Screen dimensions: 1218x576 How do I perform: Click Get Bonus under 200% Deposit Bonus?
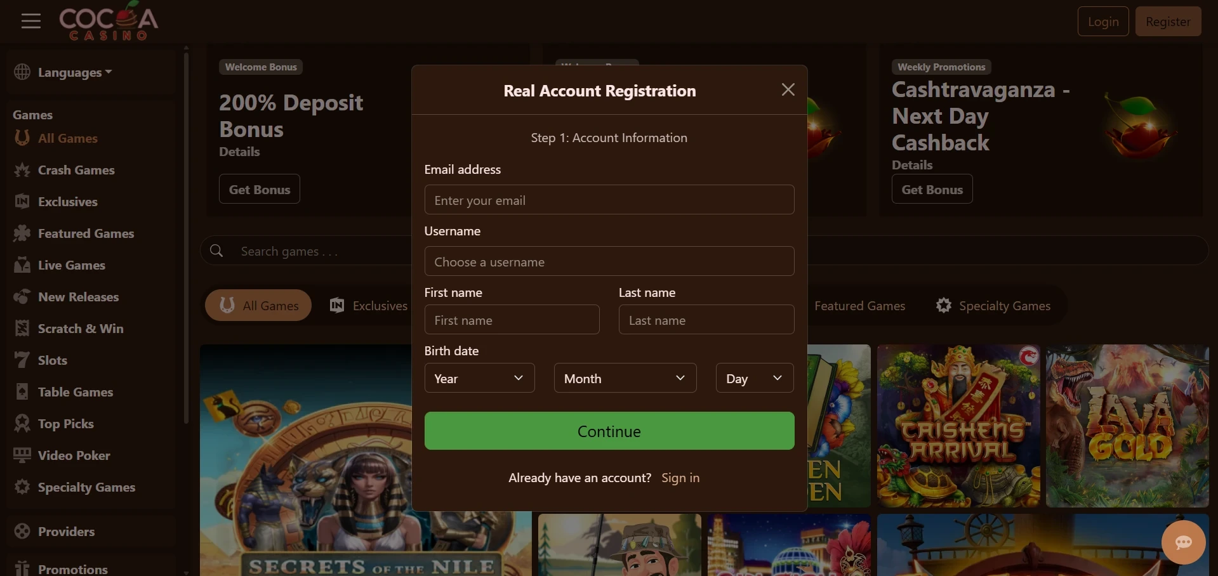pyautogui.click(x=260, y=189)
